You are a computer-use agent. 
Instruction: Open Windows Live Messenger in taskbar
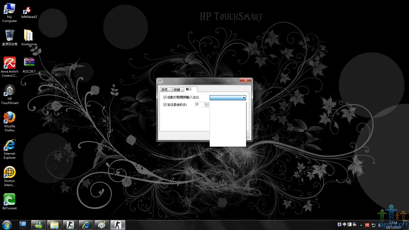pos(39,225)
